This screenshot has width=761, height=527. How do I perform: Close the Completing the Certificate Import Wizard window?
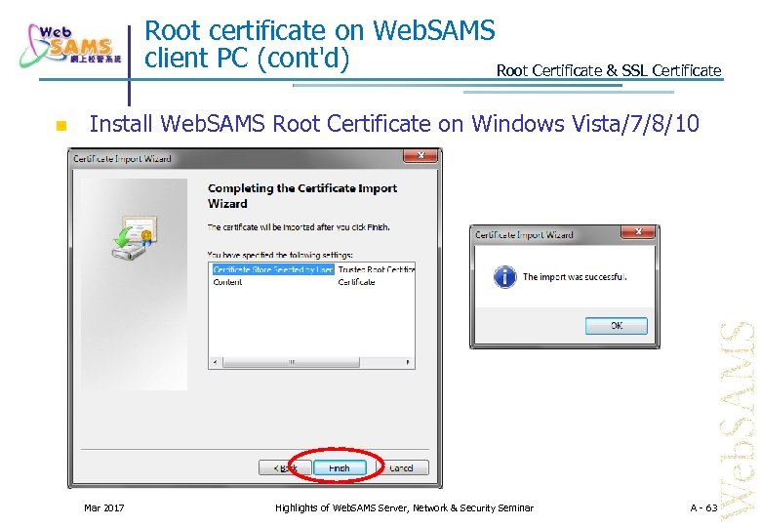click(x=421, y=156)
